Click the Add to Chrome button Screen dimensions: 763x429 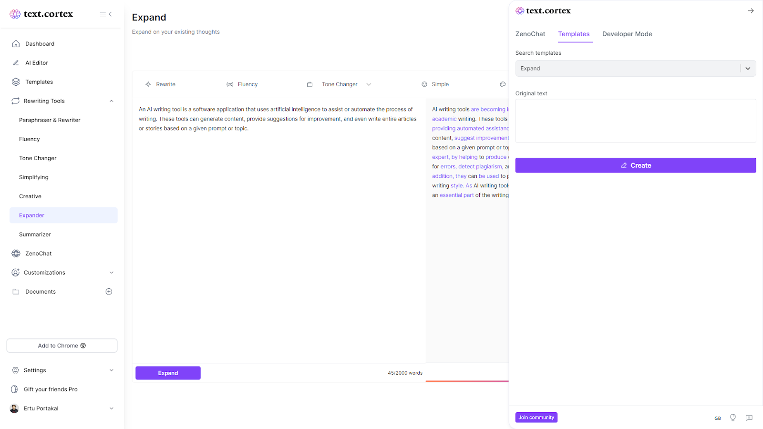click(x=62, y=346)
